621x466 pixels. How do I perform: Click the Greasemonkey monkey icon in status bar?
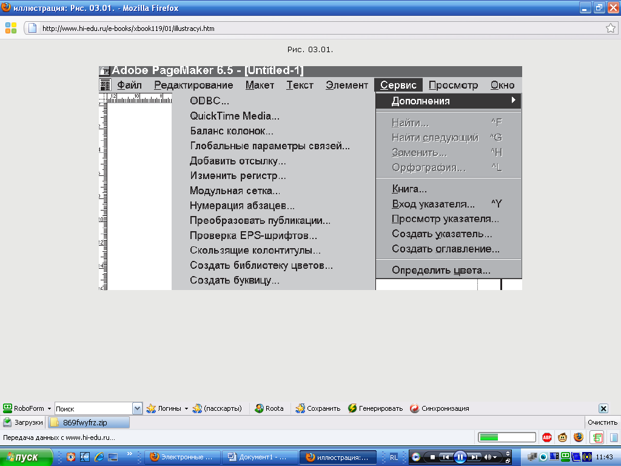(562, 437)
